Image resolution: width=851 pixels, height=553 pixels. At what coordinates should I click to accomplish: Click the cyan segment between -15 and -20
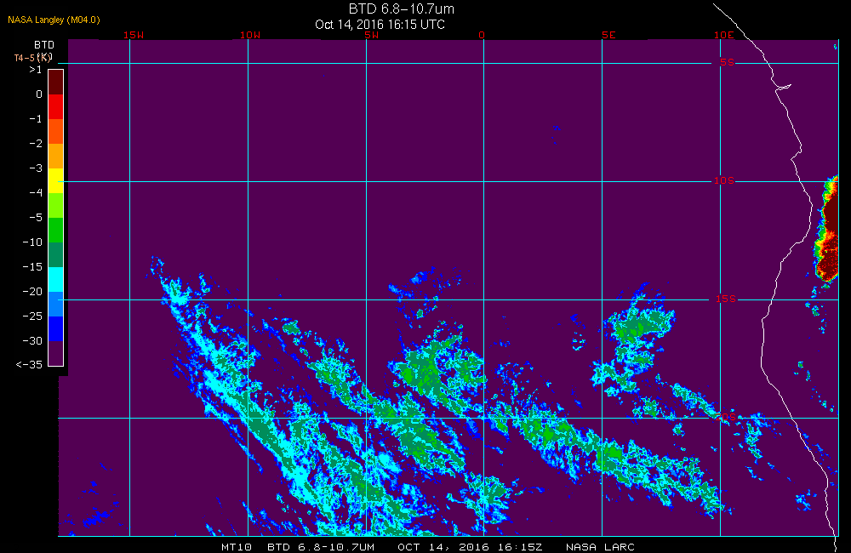tap(56, 280)
